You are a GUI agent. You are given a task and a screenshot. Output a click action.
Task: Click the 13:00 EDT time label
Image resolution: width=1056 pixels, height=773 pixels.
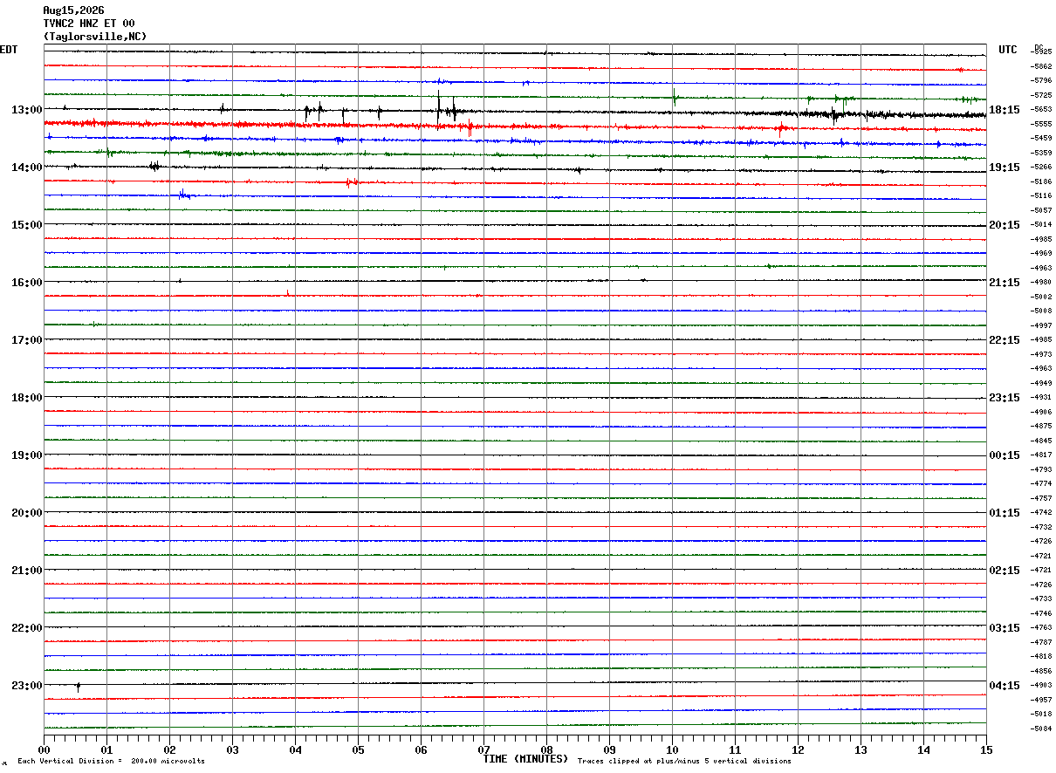click(x=26, y=110)
